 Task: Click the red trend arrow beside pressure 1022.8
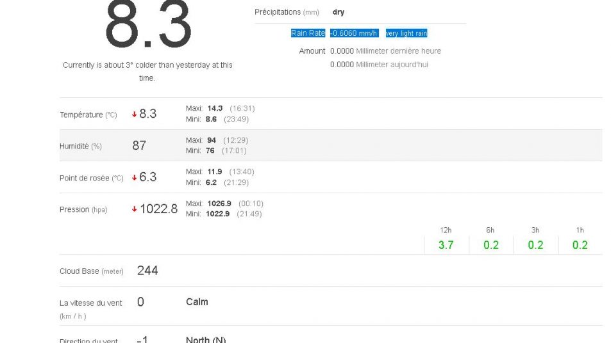[x=135, y=209]
